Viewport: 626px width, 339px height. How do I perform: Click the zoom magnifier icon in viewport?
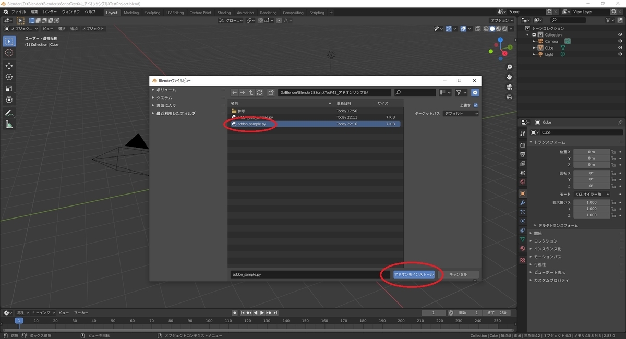coord(510,67)
